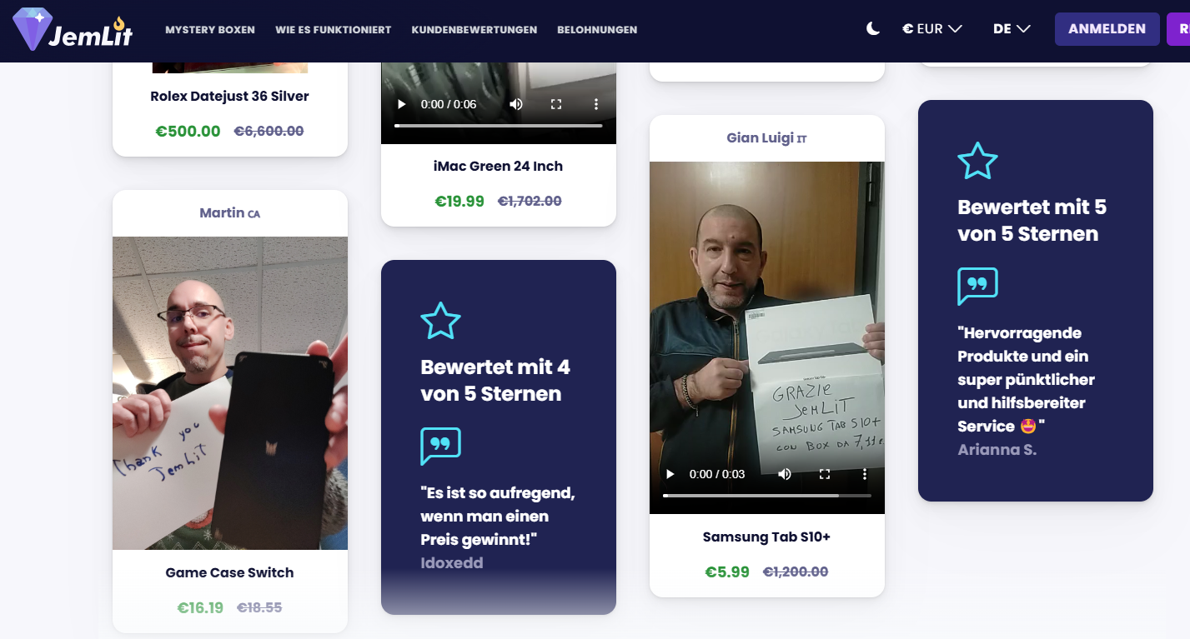Open Belohnungen menu item
The width and height of the screenshot is (1190, 639).
tap(597, 30)
